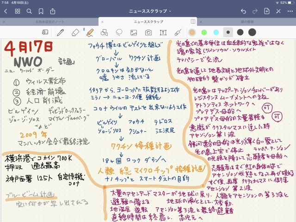
Task: Select the smallest stroke thickness
Action: [x=228, y=32]
